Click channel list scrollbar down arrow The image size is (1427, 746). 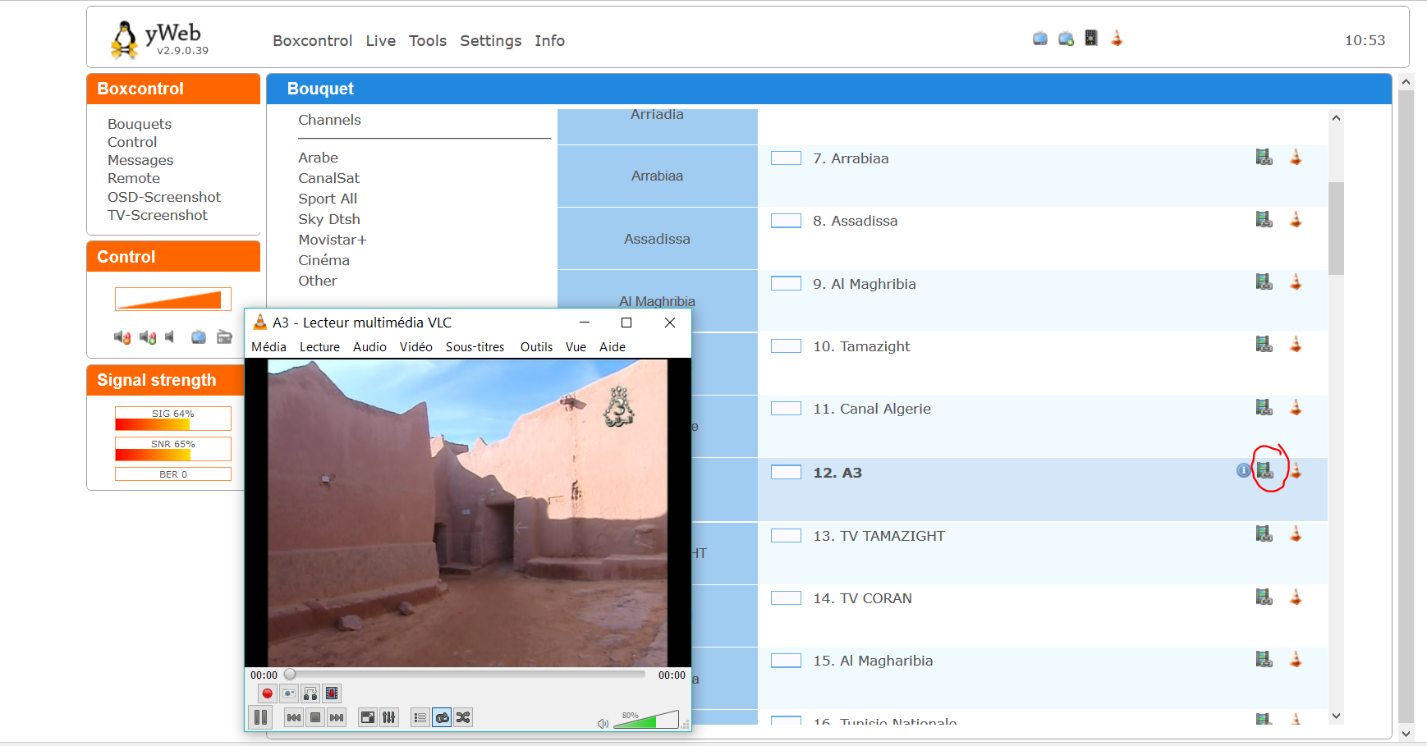pos(1336,716)
